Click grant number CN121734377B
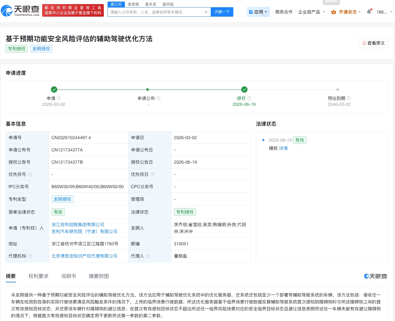 click(x=67, y=162)
